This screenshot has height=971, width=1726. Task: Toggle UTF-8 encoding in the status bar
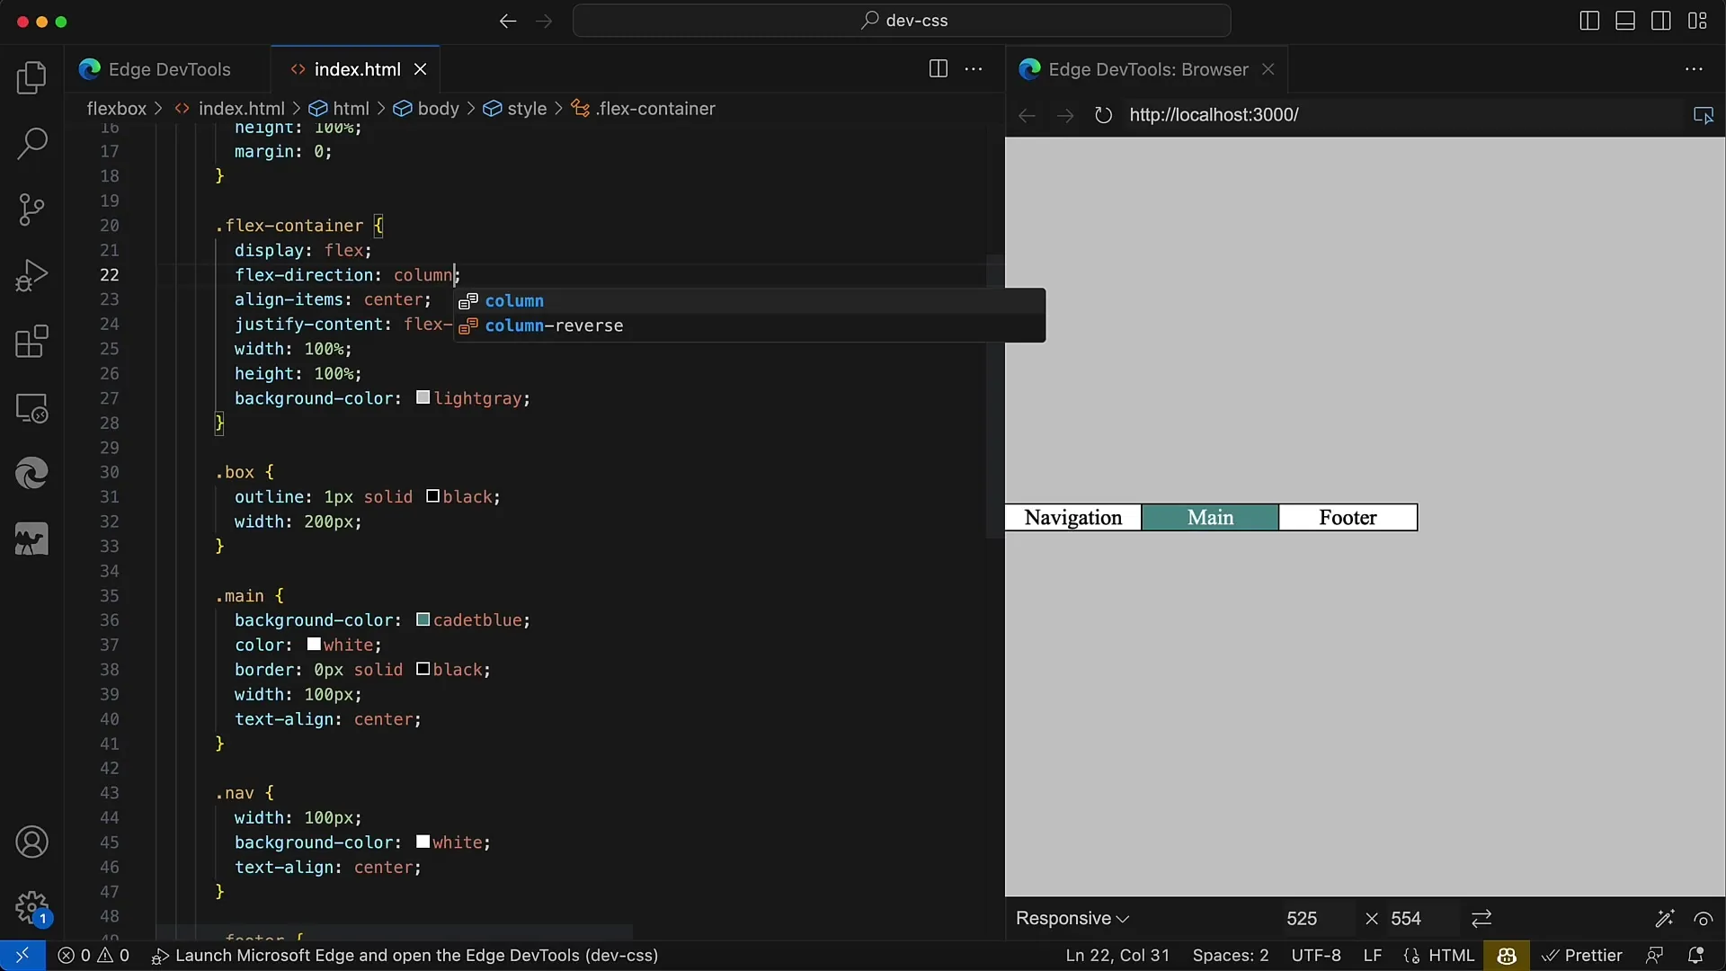[x=1314, y=955]
